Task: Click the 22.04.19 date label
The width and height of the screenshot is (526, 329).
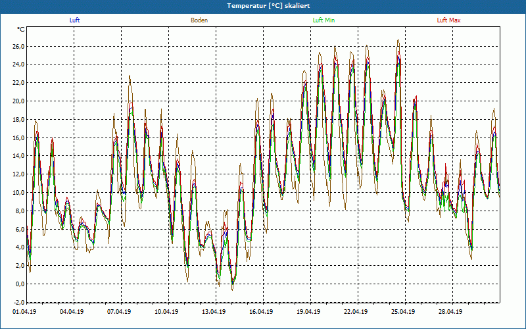Action: (356, 312)
